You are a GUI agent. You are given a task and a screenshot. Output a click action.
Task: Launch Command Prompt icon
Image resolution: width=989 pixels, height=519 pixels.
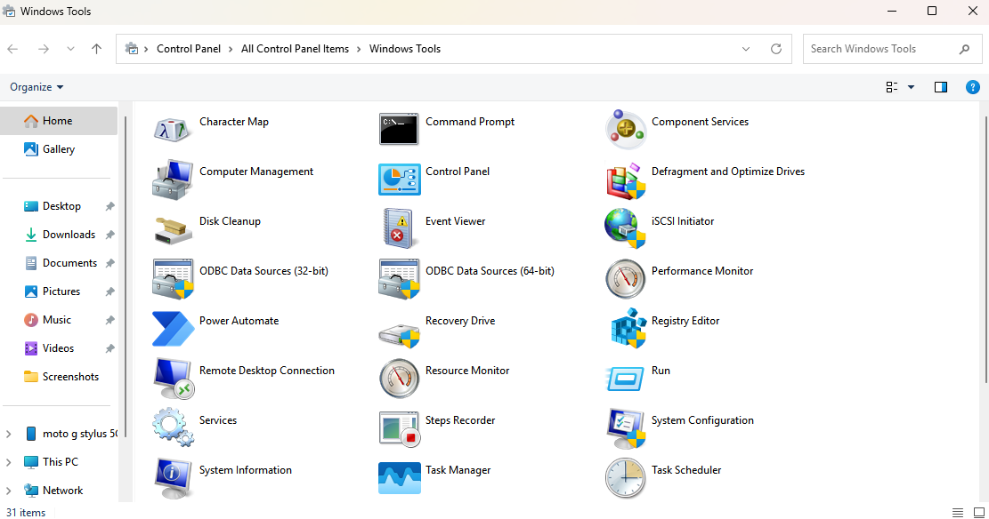coord(399,129)
